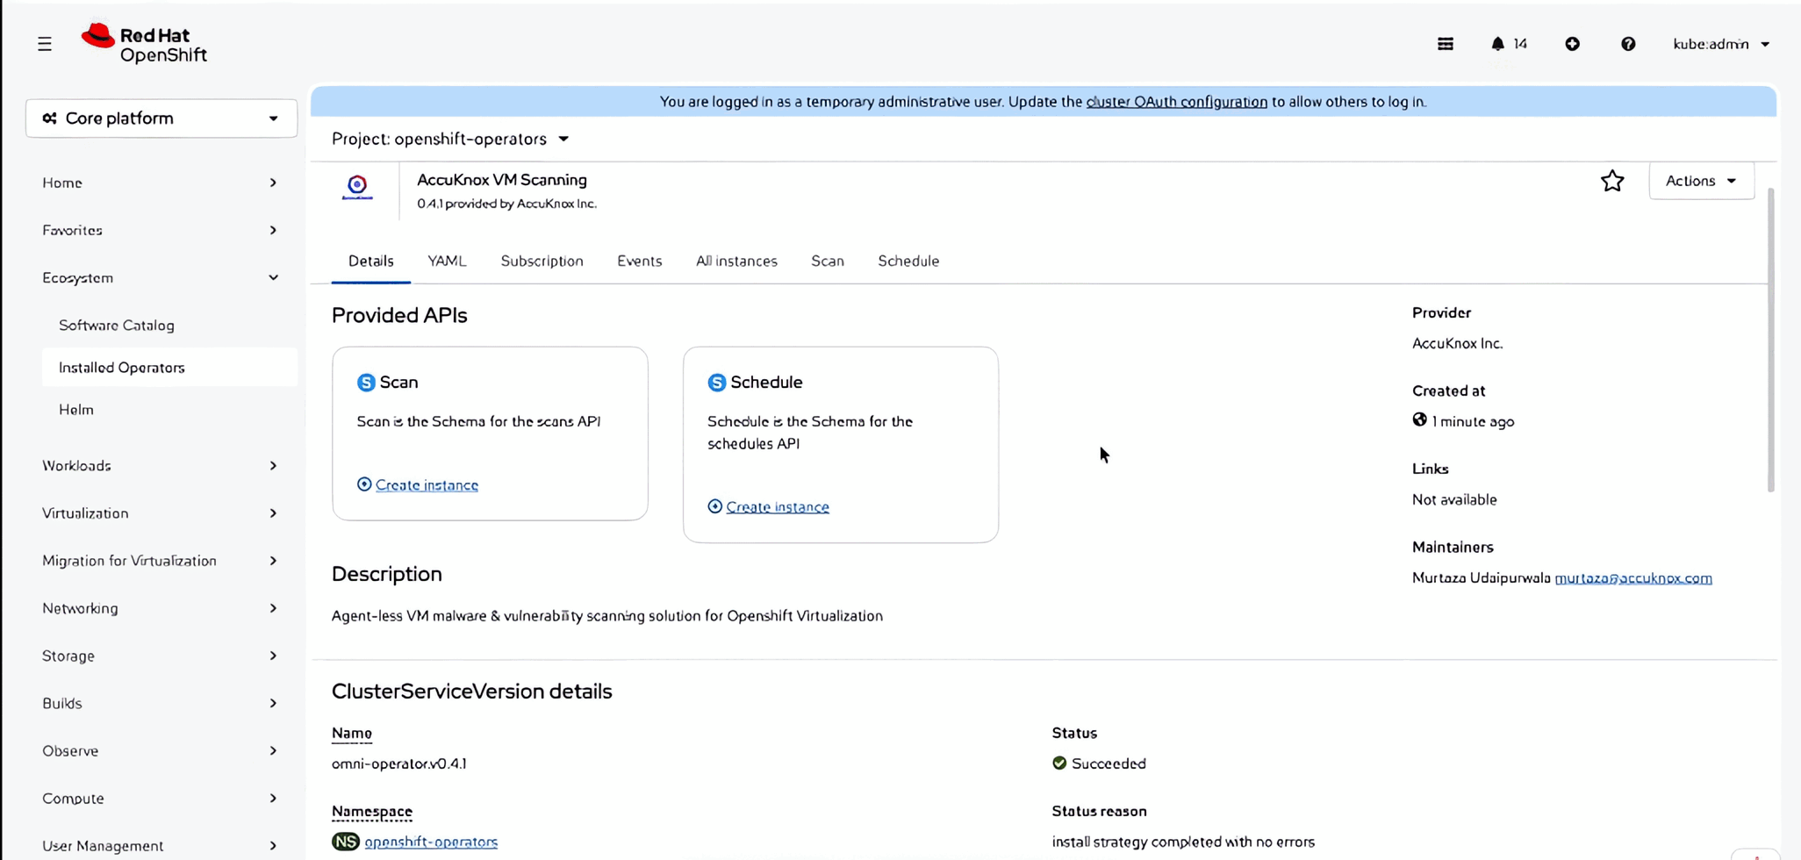
Task: Open the application launcher grid icon
Action: (x=1446, y=44)
